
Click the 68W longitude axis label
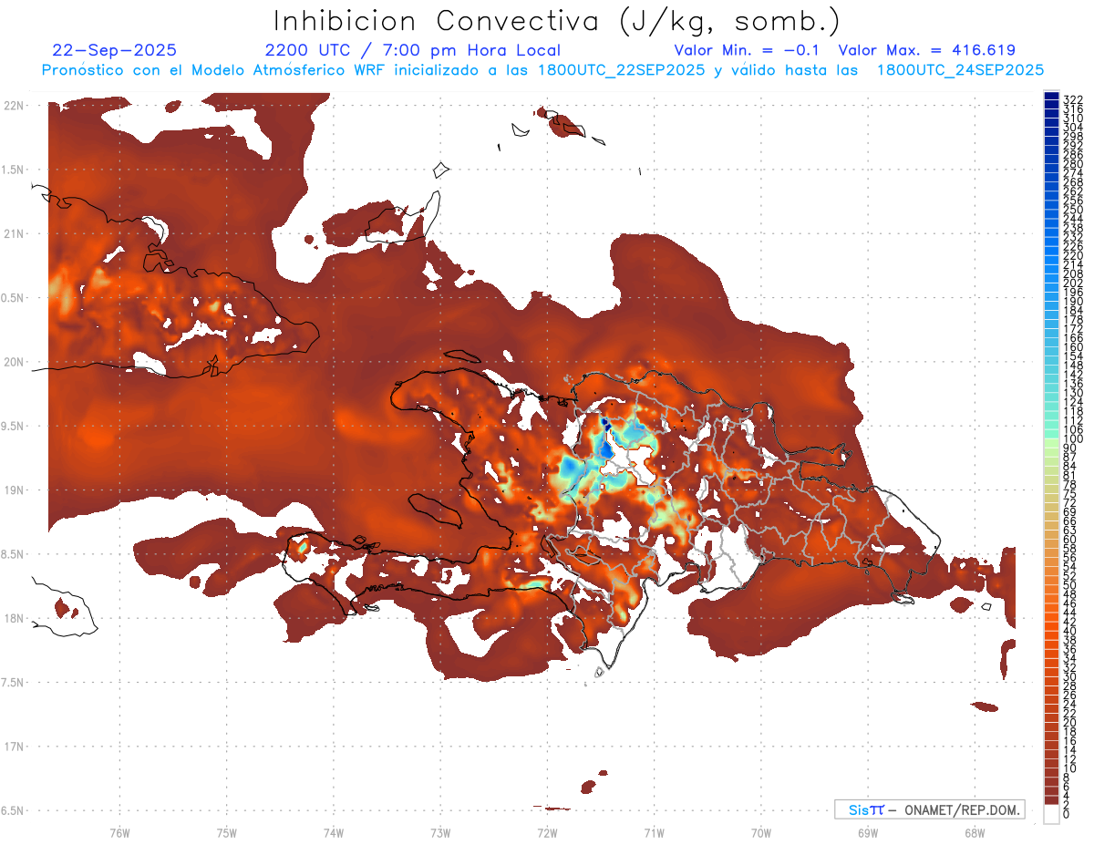(x=974, y=831)
